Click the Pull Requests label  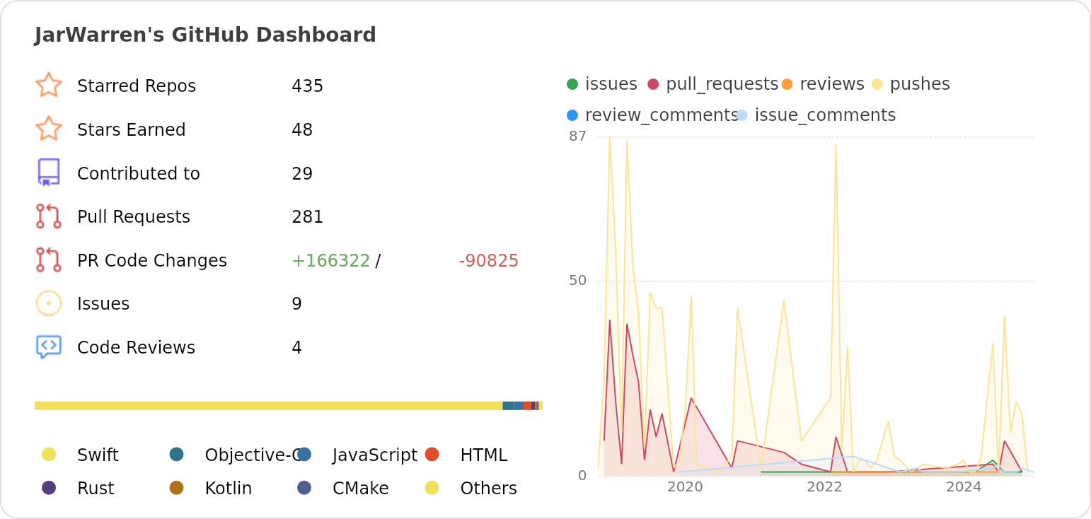pos(134,217)
